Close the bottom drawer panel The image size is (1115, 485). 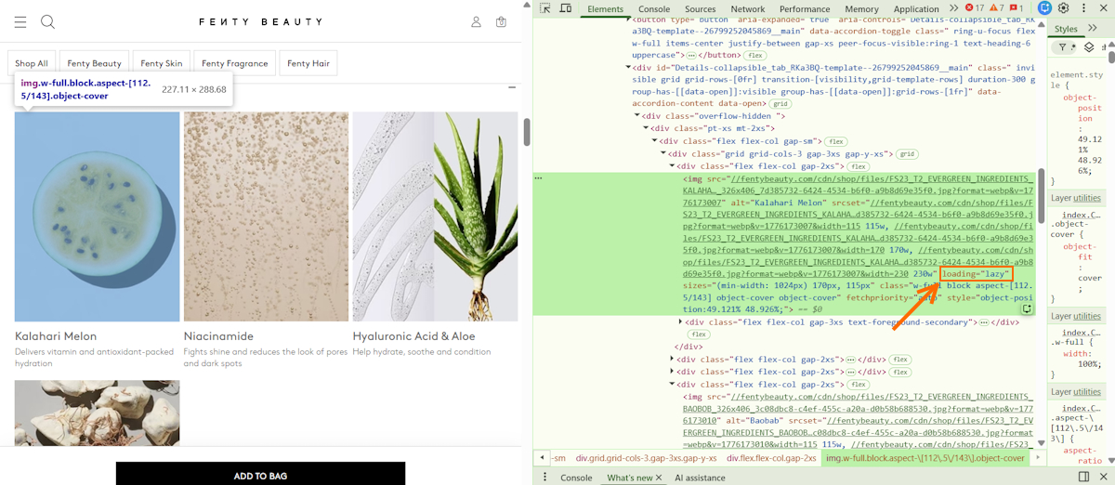1103,477
